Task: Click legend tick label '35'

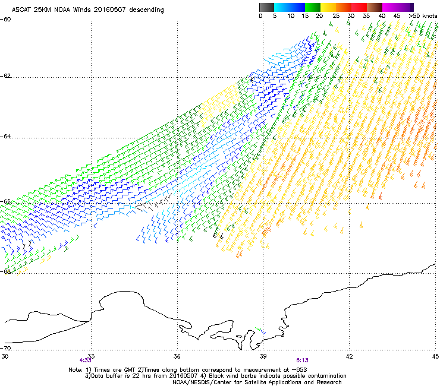Action: [x=366, y=16]
